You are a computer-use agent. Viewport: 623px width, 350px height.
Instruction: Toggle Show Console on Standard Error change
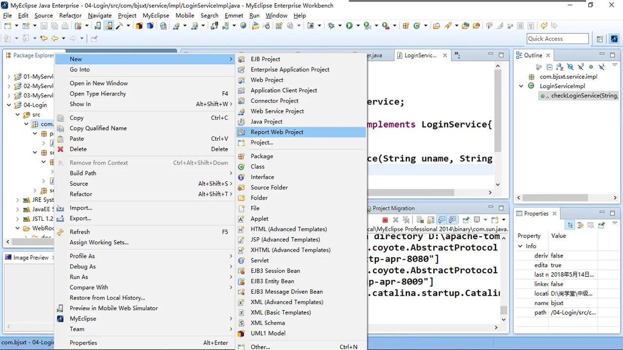click(452, 220)
